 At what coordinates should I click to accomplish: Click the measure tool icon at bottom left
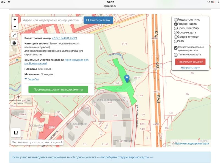click(x=16, y=133)
